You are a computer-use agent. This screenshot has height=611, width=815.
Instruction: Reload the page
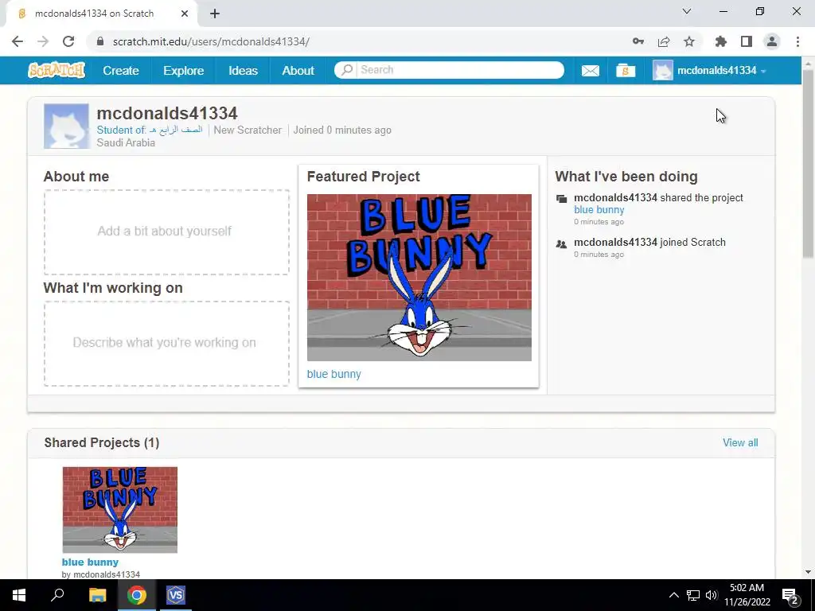click(x=68, y=41)
